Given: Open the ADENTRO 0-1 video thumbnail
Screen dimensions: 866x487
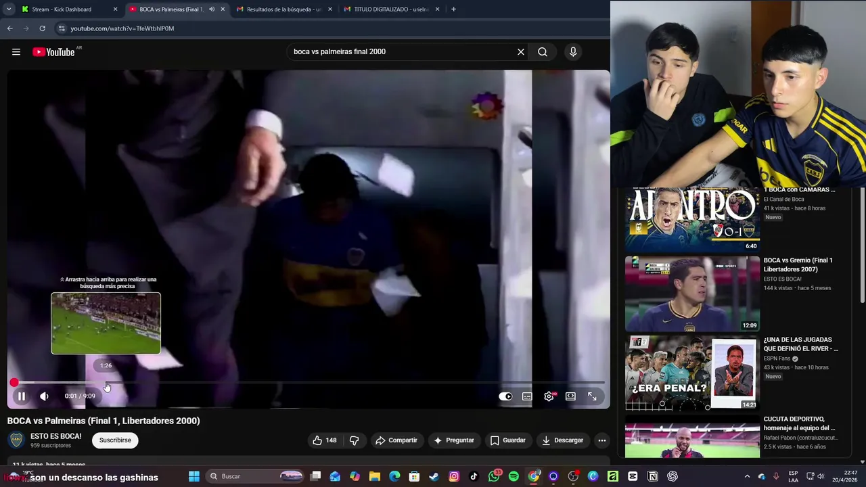Looking at the screenshot, I should click(692, 219).
